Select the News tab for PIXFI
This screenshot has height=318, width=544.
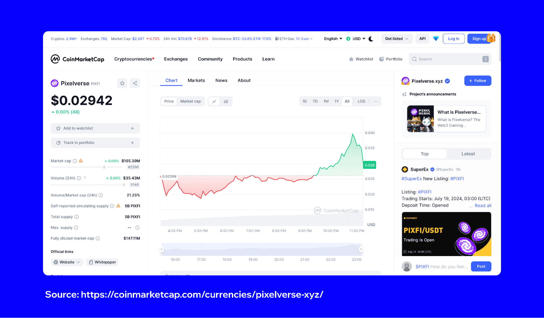[221, 80]
